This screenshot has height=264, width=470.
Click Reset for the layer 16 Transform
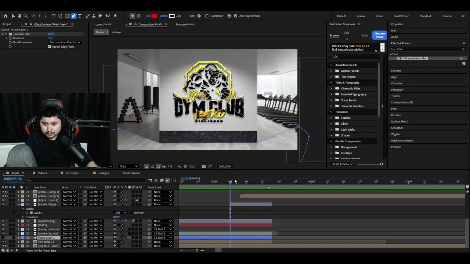click(x=116, y=217)
